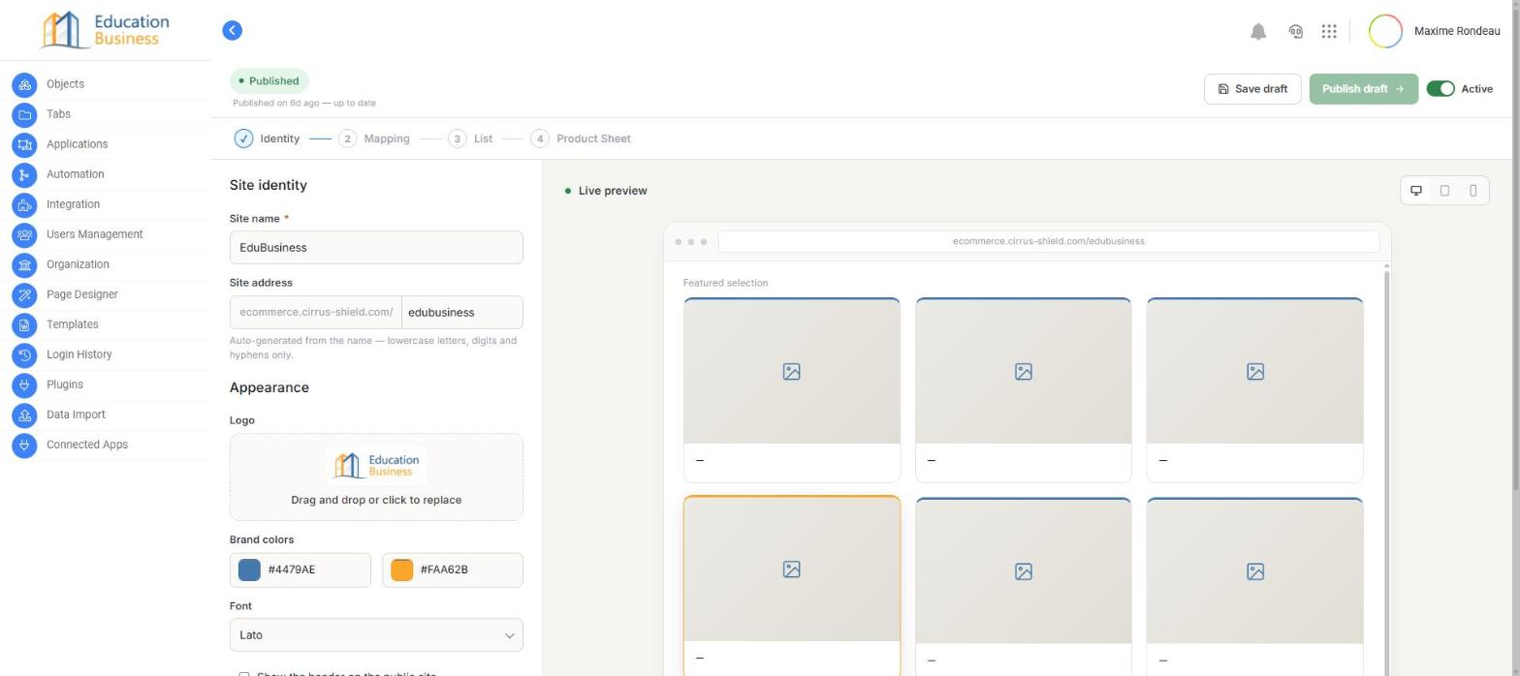Click the Templates document icon
The image size is (1520, 676).
pos(24,325)
